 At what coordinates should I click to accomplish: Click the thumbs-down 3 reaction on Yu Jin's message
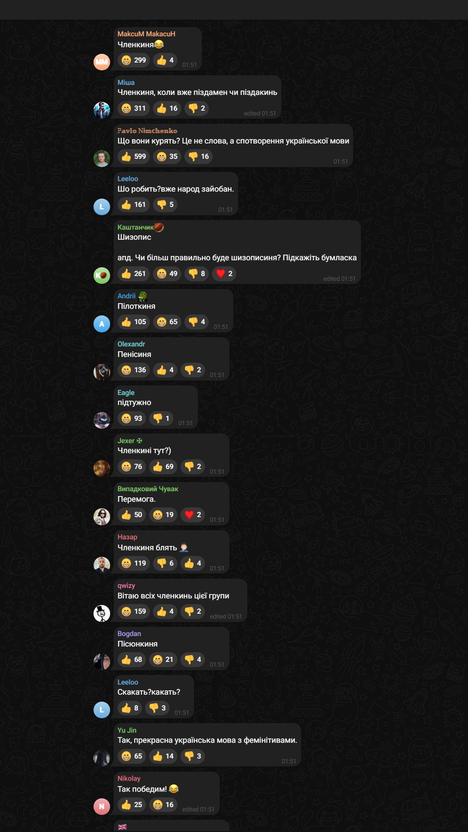(x=193, y=756)
